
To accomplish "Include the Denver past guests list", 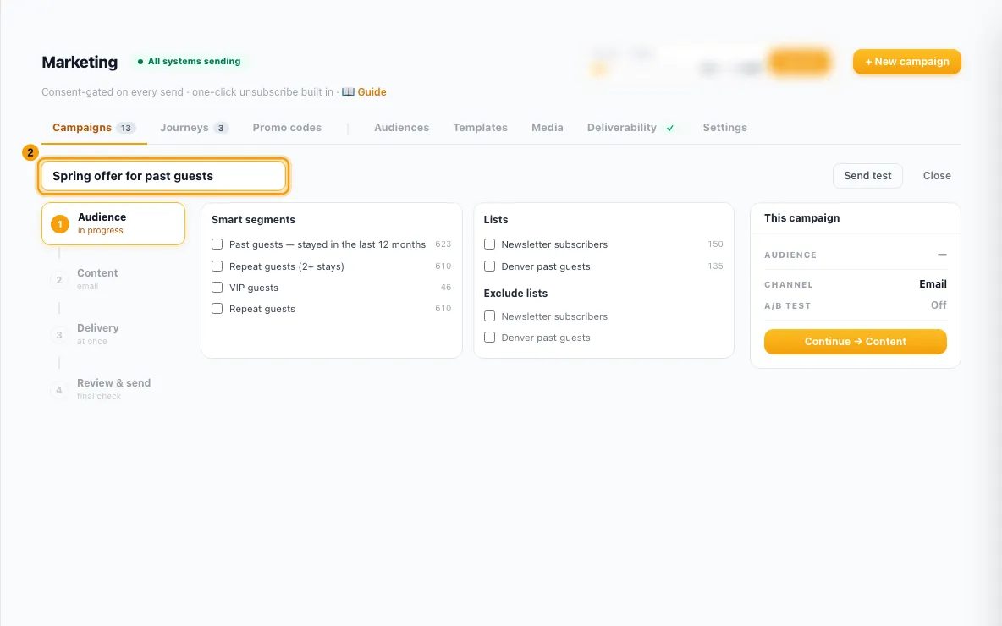I will click(489, 266).
